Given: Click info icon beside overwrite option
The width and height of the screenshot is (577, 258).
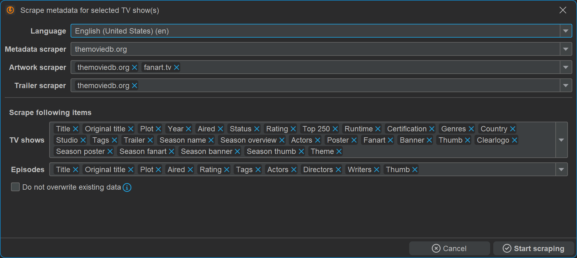Looking at the screenshot, I should coord(127,187).
